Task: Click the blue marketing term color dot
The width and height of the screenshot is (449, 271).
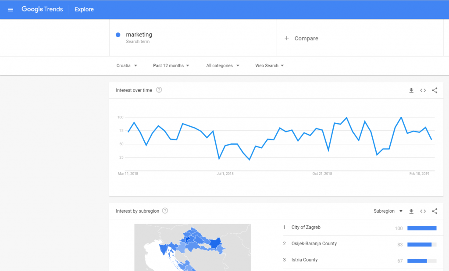Action: 118,35
